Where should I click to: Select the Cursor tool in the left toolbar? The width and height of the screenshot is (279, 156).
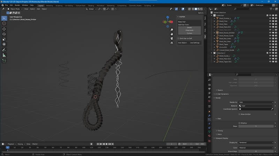coord(4,23)
